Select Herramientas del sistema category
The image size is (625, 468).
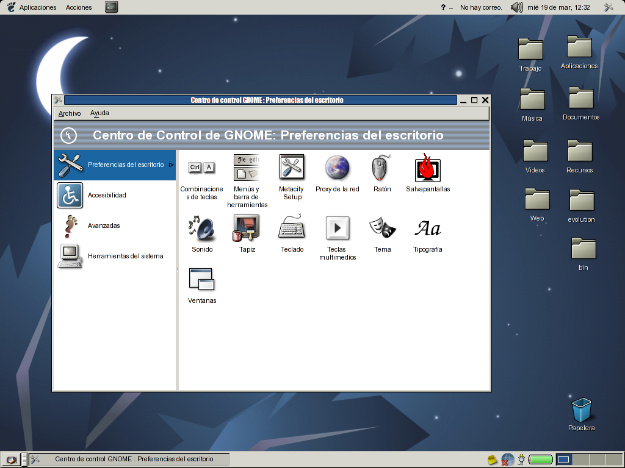point(125,256)
